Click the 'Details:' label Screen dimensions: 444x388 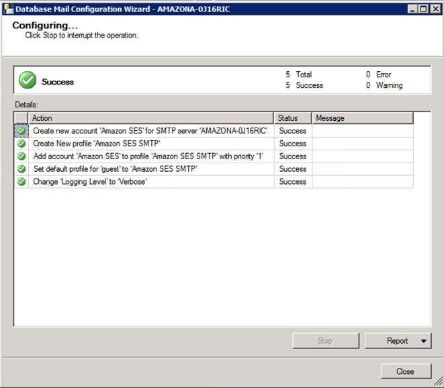point(26,105)
